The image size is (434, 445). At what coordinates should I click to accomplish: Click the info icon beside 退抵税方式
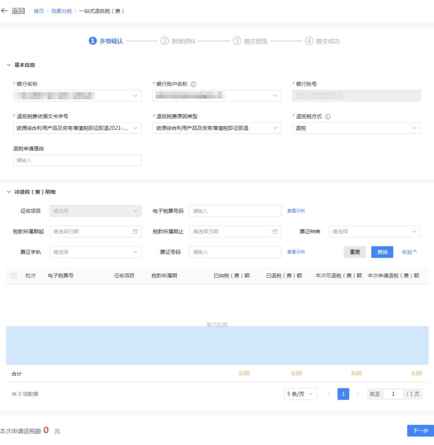click(328, 117)
